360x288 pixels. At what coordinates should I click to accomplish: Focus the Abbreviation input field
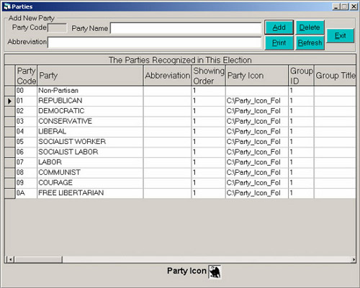154,42
